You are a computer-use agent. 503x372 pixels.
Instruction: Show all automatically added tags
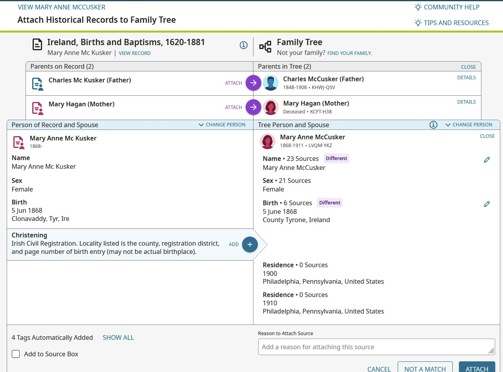[x=118, y=337]
